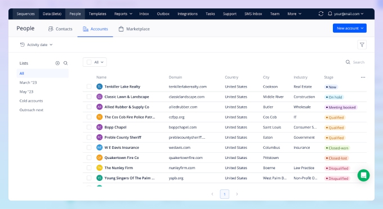The height and width of the screenshot is (209, 383).
Task: Click page 1 pagination button
Action: (225, 194)
